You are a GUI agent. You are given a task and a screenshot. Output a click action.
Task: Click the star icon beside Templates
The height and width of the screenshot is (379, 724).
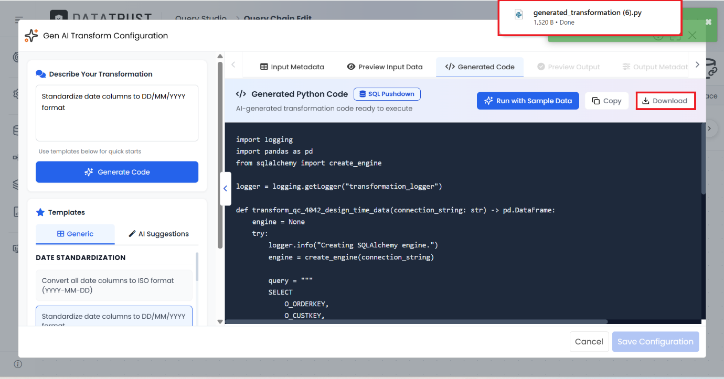(x=40, y=212)
